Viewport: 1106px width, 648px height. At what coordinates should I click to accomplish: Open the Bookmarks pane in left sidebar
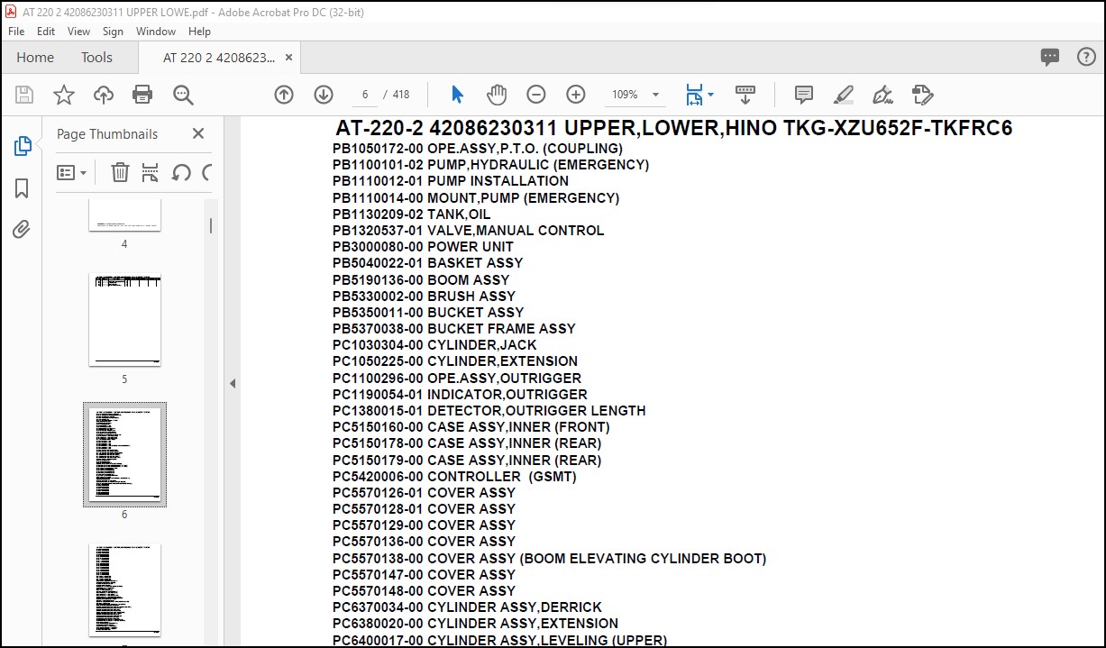click(x=23, y=188)
